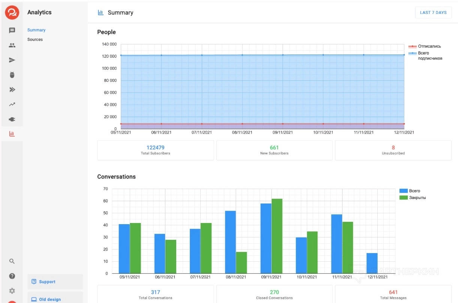Toggle the Отписались legend series
This screenshot has height=303, width=458.
click(x=429, y=47)
